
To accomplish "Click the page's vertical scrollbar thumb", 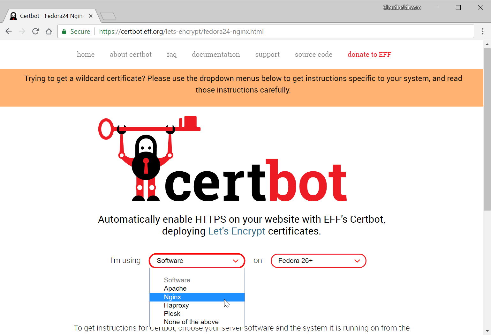I will point(487,129).
